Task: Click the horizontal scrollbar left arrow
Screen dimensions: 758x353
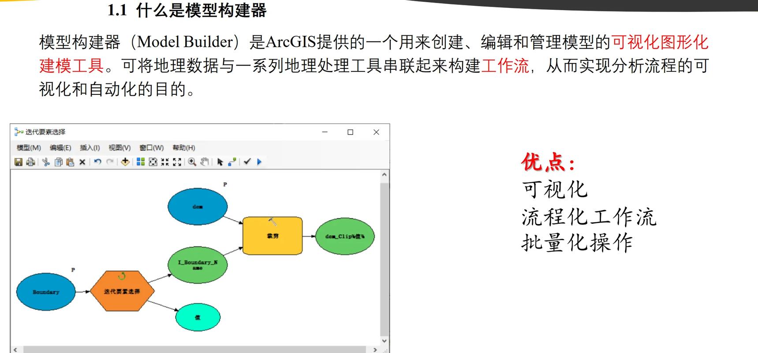Action: [x=15, y=349]
